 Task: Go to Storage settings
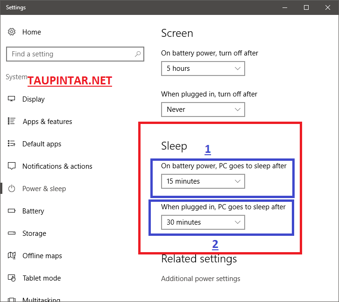click(34, 233)
